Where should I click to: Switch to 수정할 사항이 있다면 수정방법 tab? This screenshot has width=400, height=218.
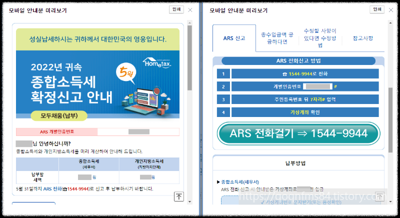(320, 38)
